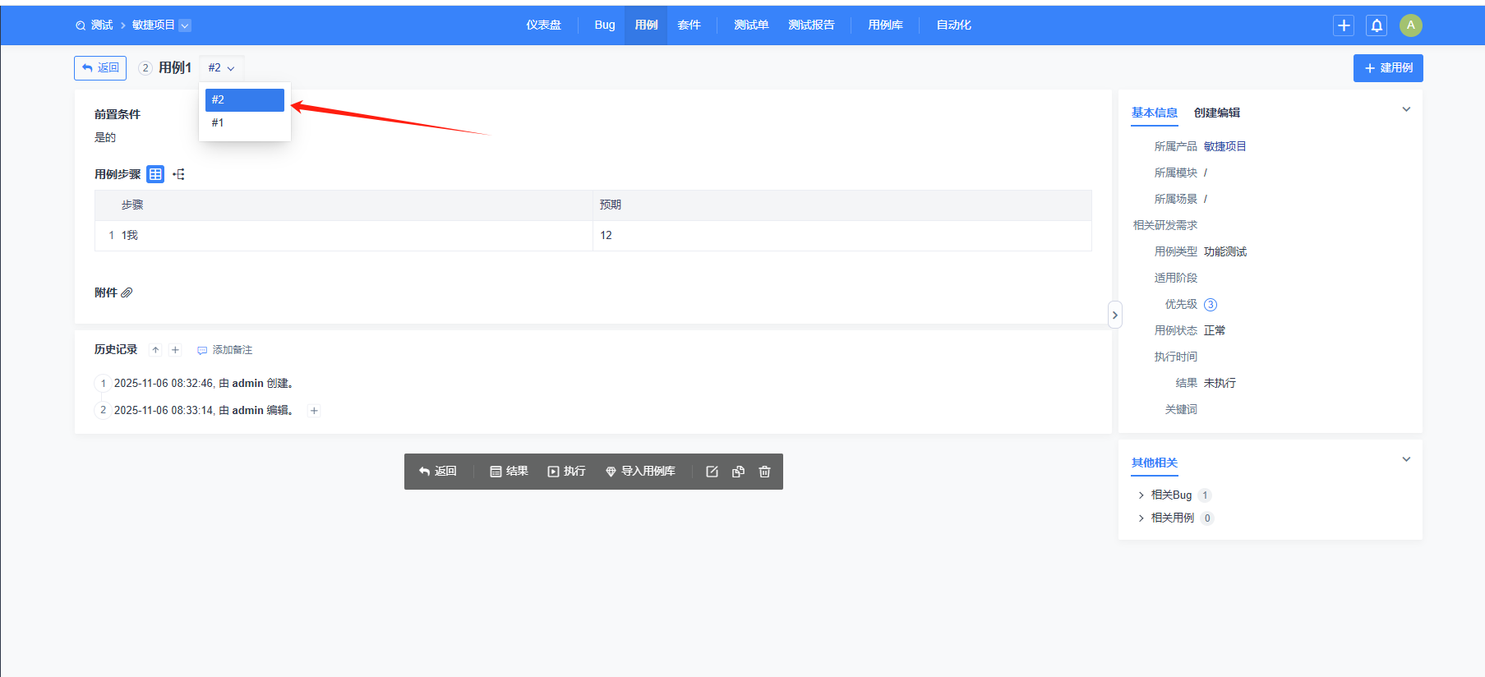Select the 基本信息 tab in the side panel

click(1155, 113)
